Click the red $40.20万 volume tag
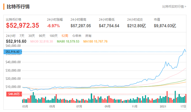 point(13,94)
